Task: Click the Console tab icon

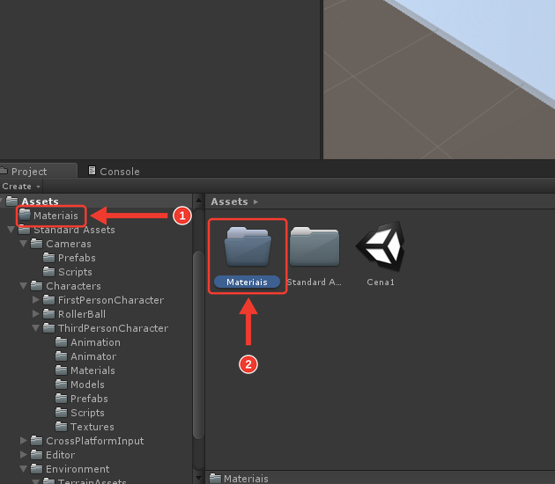Action: point(92,171)
